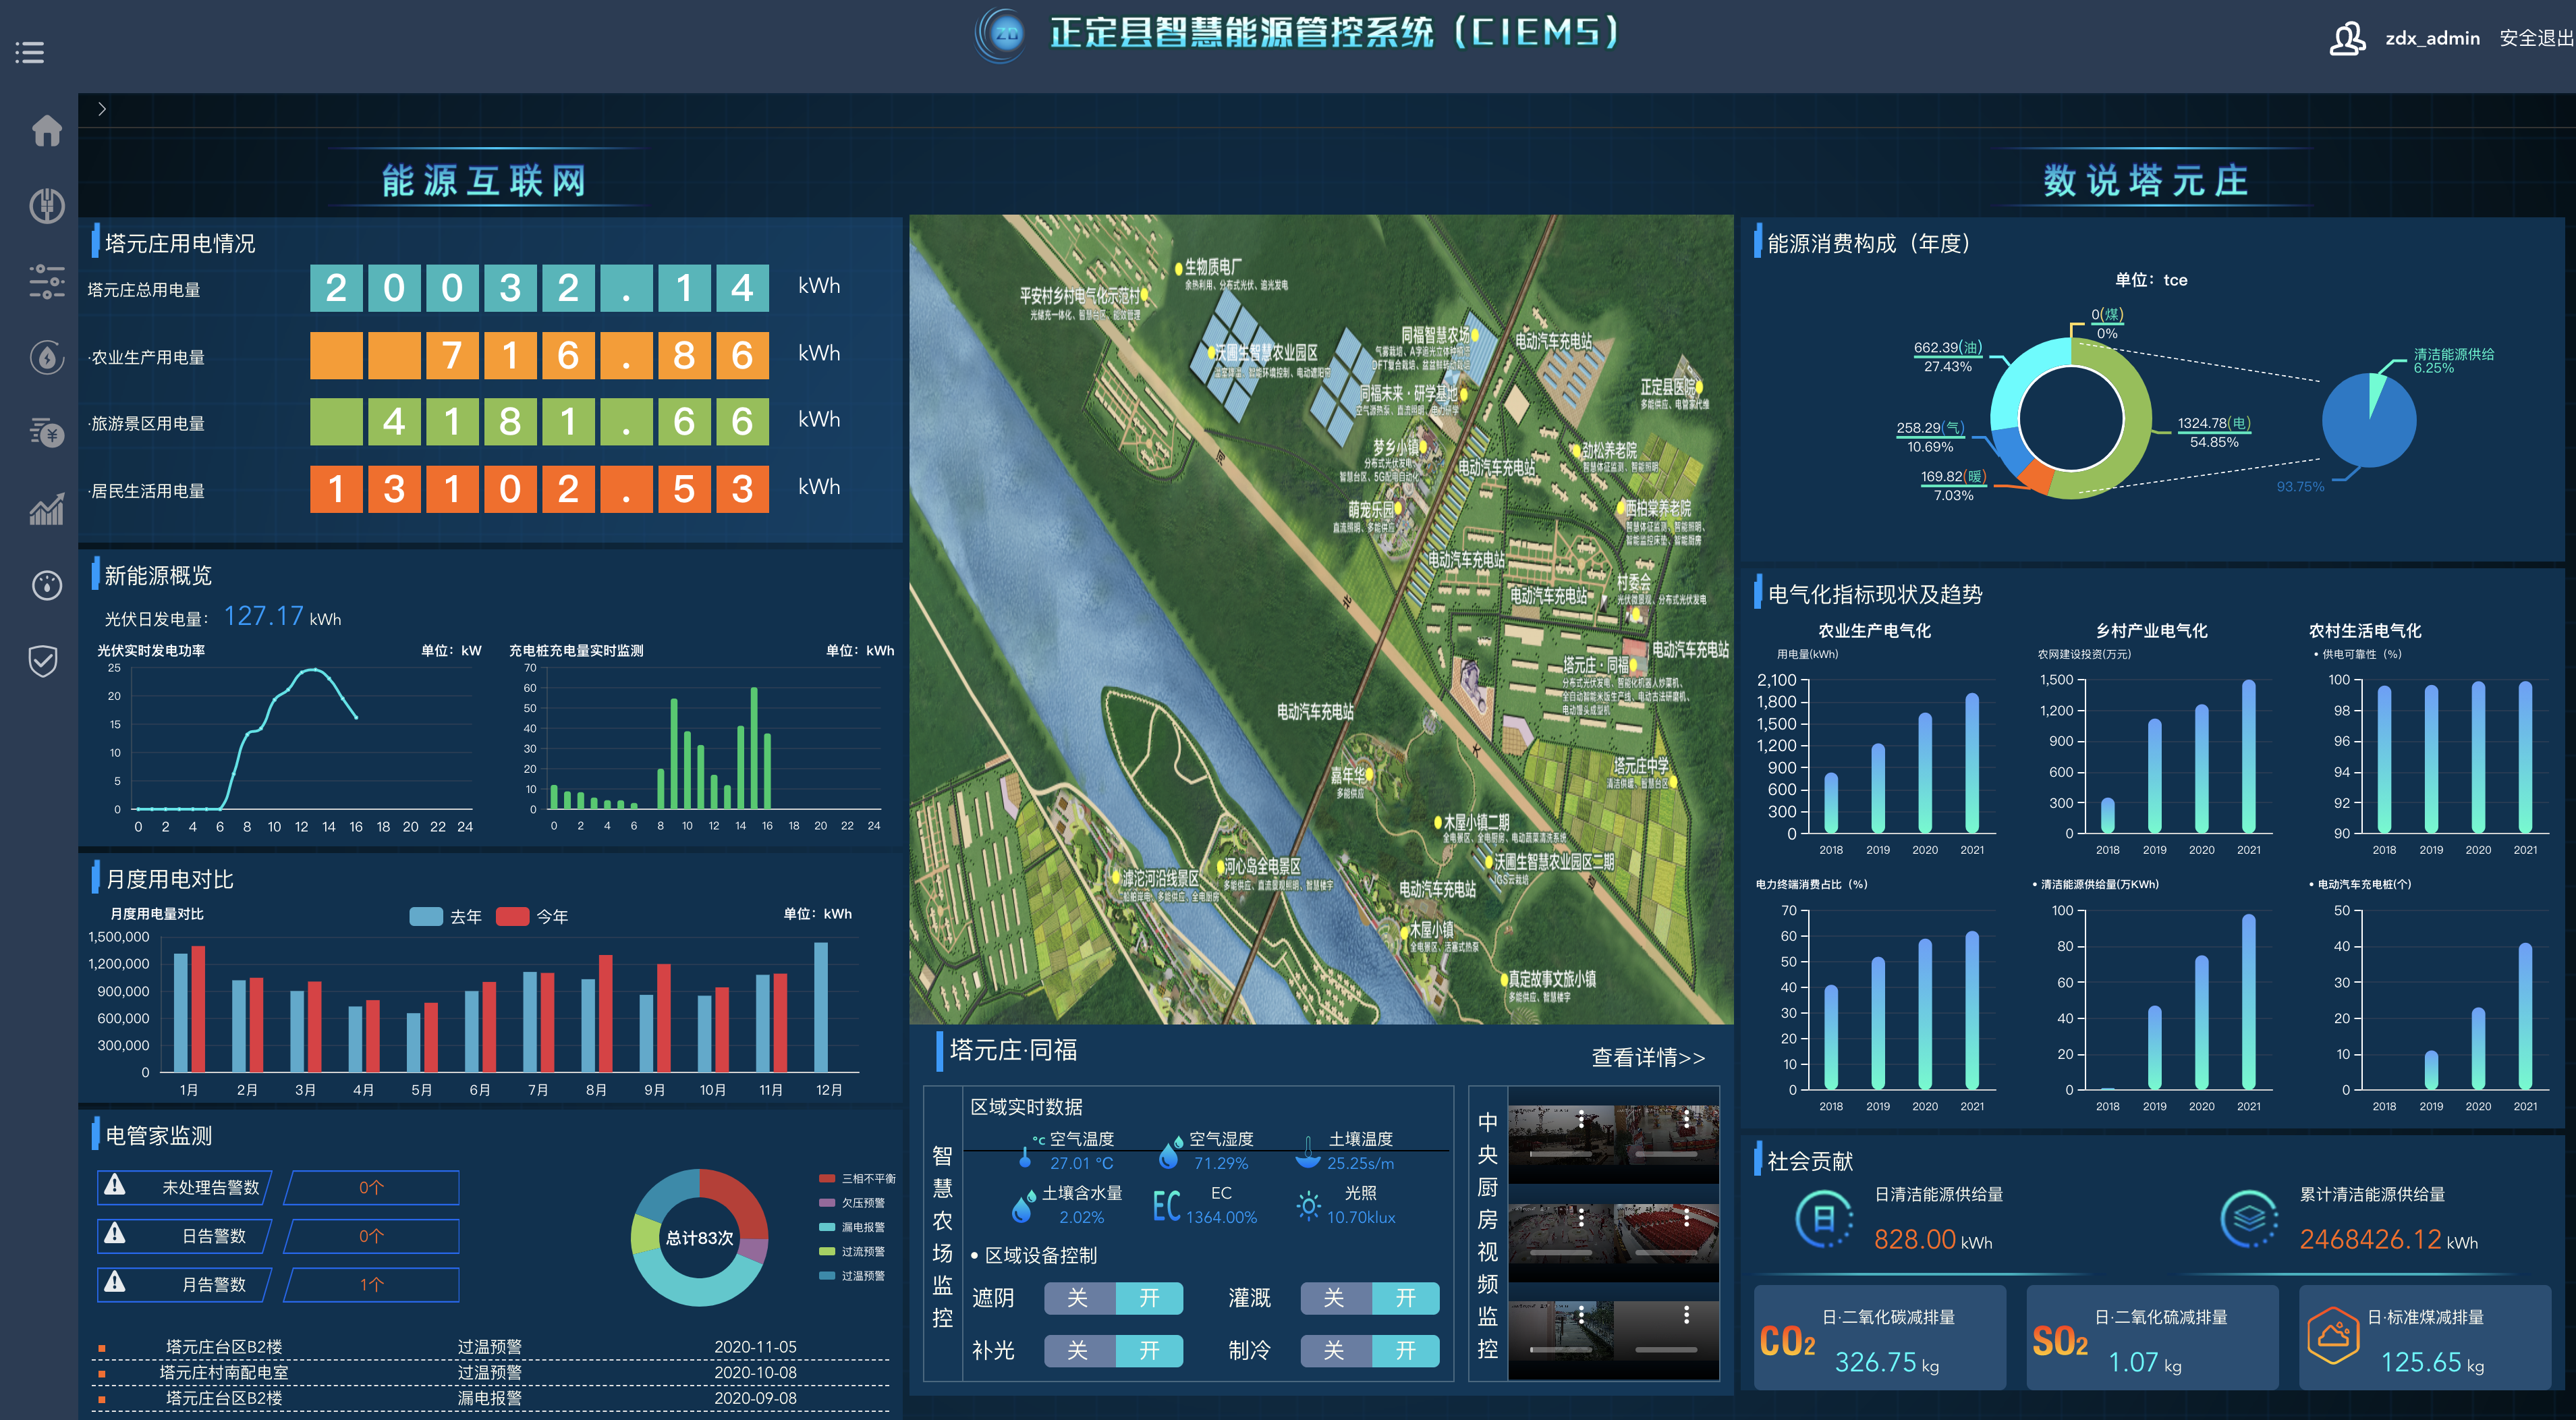Open the yuan billing sidebar icon
2576x1420 pixels.
pyautogui.click(x=46, y=433)
